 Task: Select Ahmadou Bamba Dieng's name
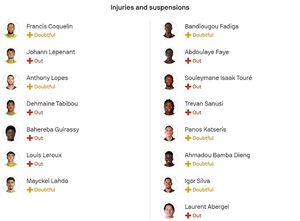[x=217, y=155]
